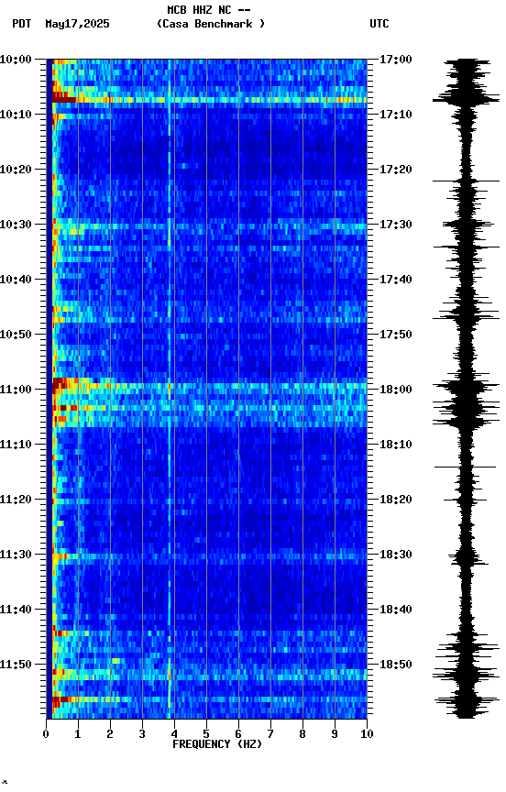Click the '18:00' UTC time label
506x792 pixels.
coord(395,390)
